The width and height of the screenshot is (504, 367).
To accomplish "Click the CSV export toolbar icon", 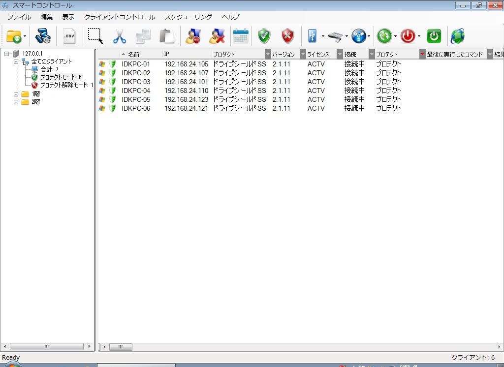I will click(69, 36).
